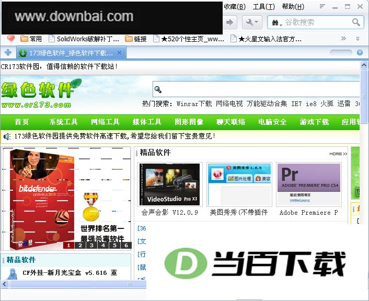Open the 系统工具 navigation category
This screenshot has width=369, height=301.
[x=64, y=122]
